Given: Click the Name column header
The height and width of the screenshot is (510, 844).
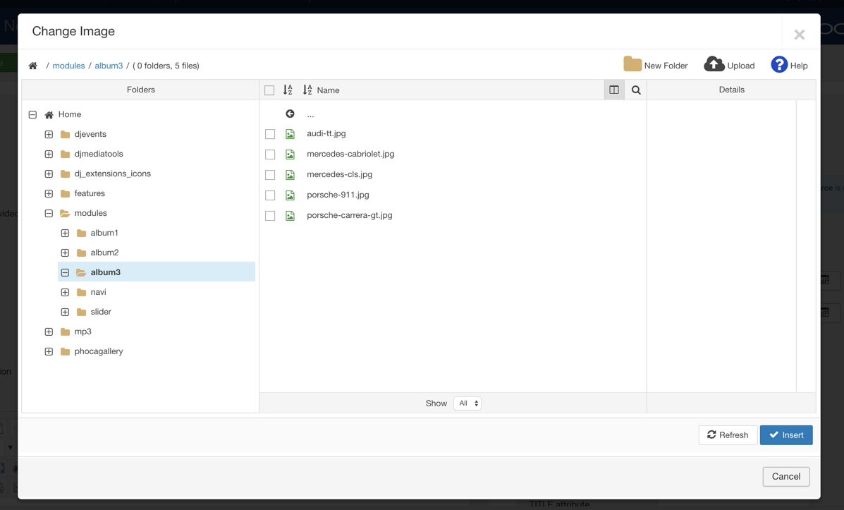Looking at the screenshot, I should point(329,90).
